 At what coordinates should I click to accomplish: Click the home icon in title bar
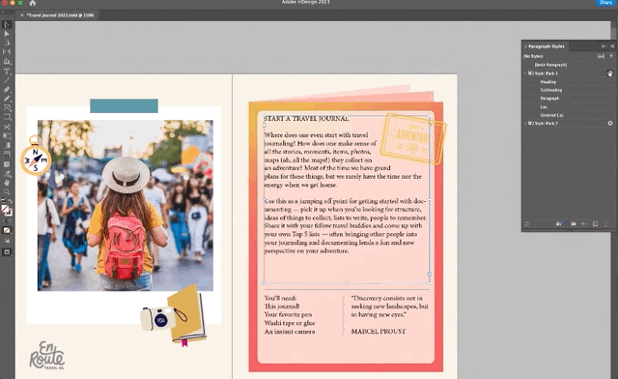33,3
